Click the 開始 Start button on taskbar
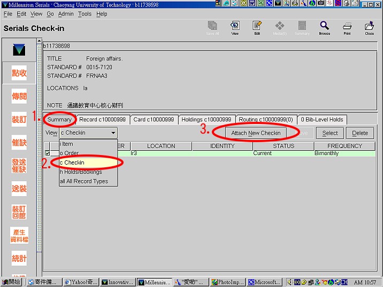 (x=12, y=282)
